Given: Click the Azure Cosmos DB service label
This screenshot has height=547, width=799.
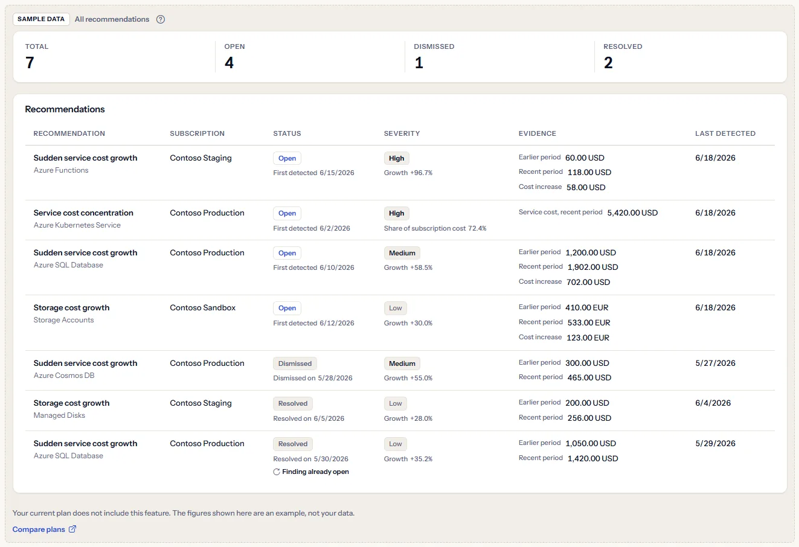Looking at the screenshot, I should coord(64,376).
